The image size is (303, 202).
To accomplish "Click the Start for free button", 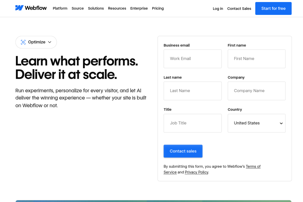I will pyautogui.click(x=273, y=9).
